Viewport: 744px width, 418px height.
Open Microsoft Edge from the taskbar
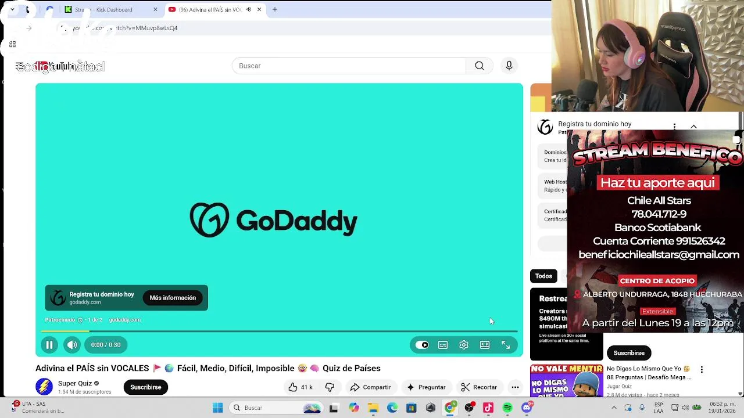[392, 408]
